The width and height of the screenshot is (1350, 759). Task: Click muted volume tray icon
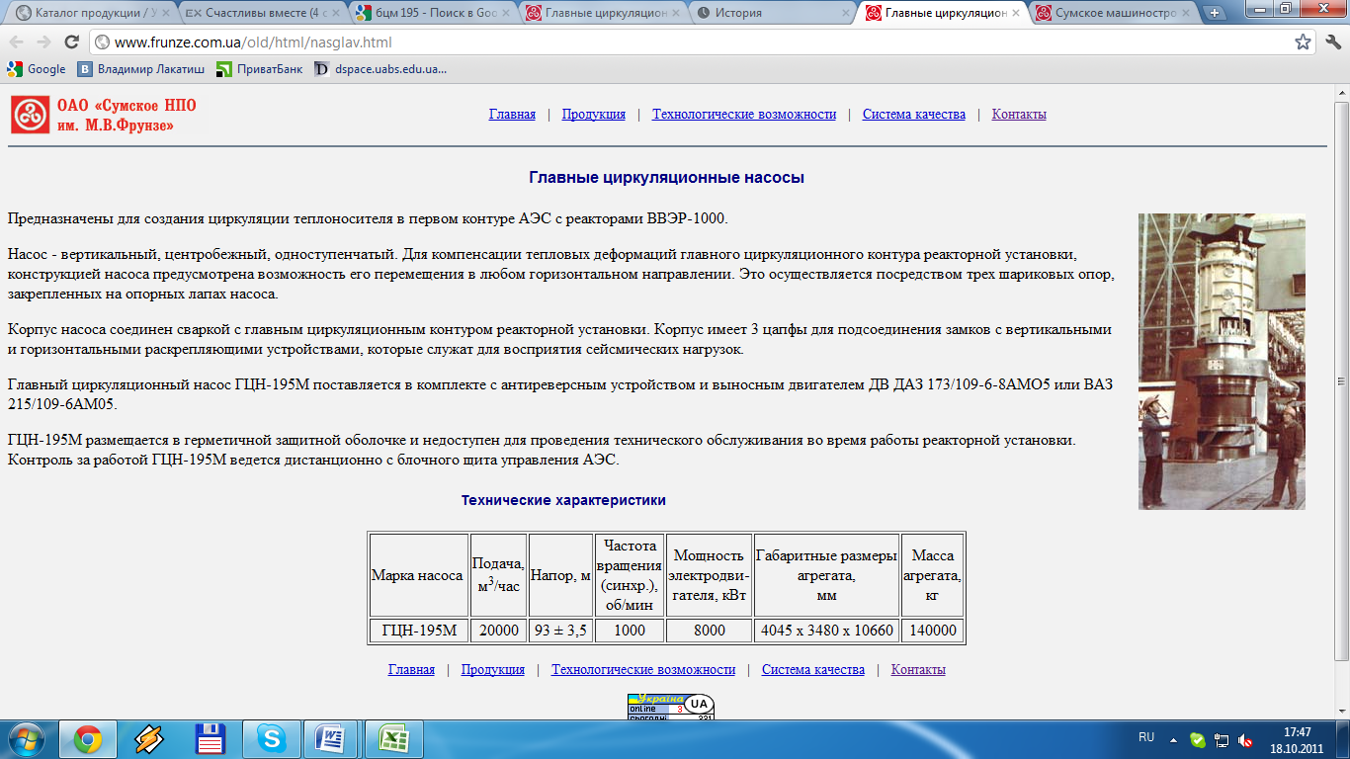tap(1246, 739)
